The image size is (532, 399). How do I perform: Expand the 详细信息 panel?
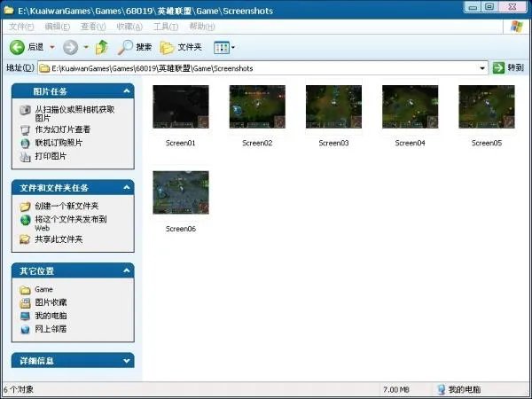tap(127, 361)
